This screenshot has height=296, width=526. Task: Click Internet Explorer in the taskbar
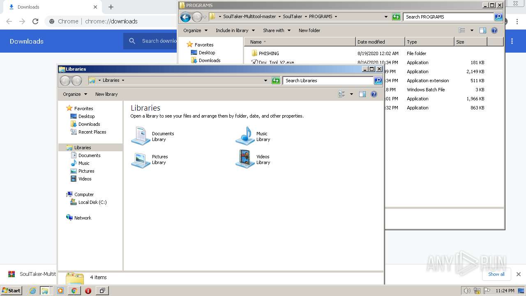pos(33,291)
